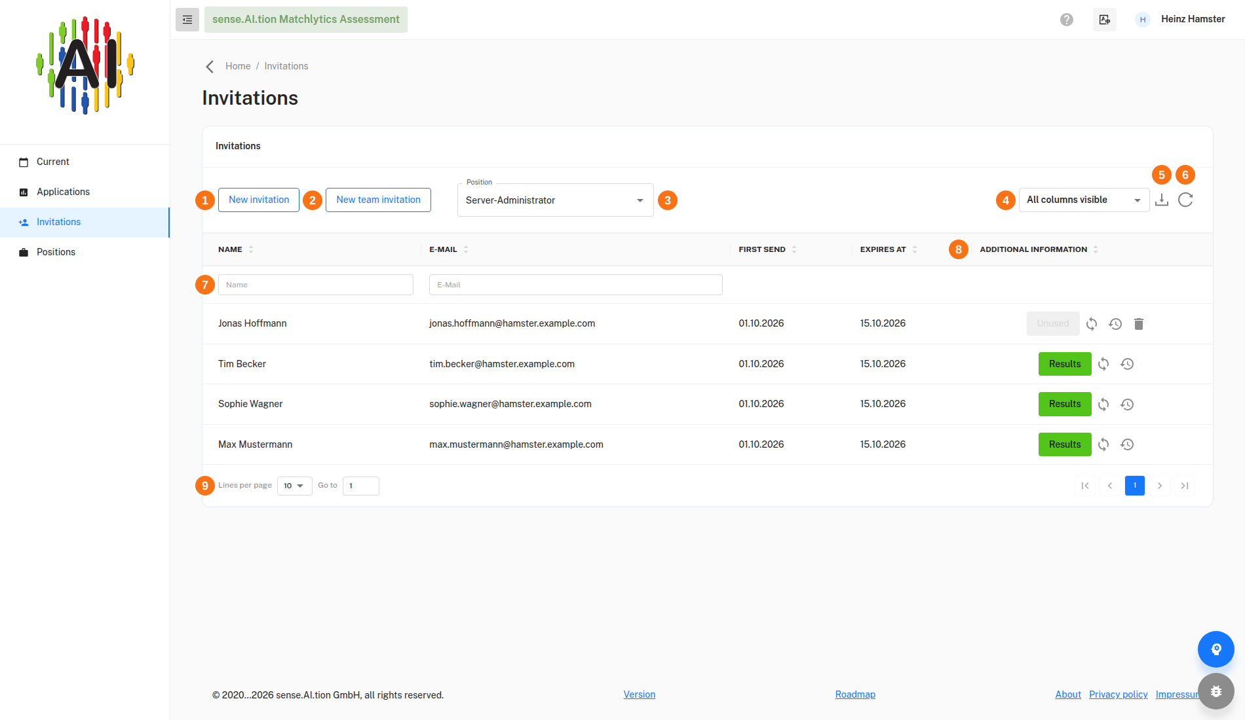Click the Name filter field

[316, 285]
